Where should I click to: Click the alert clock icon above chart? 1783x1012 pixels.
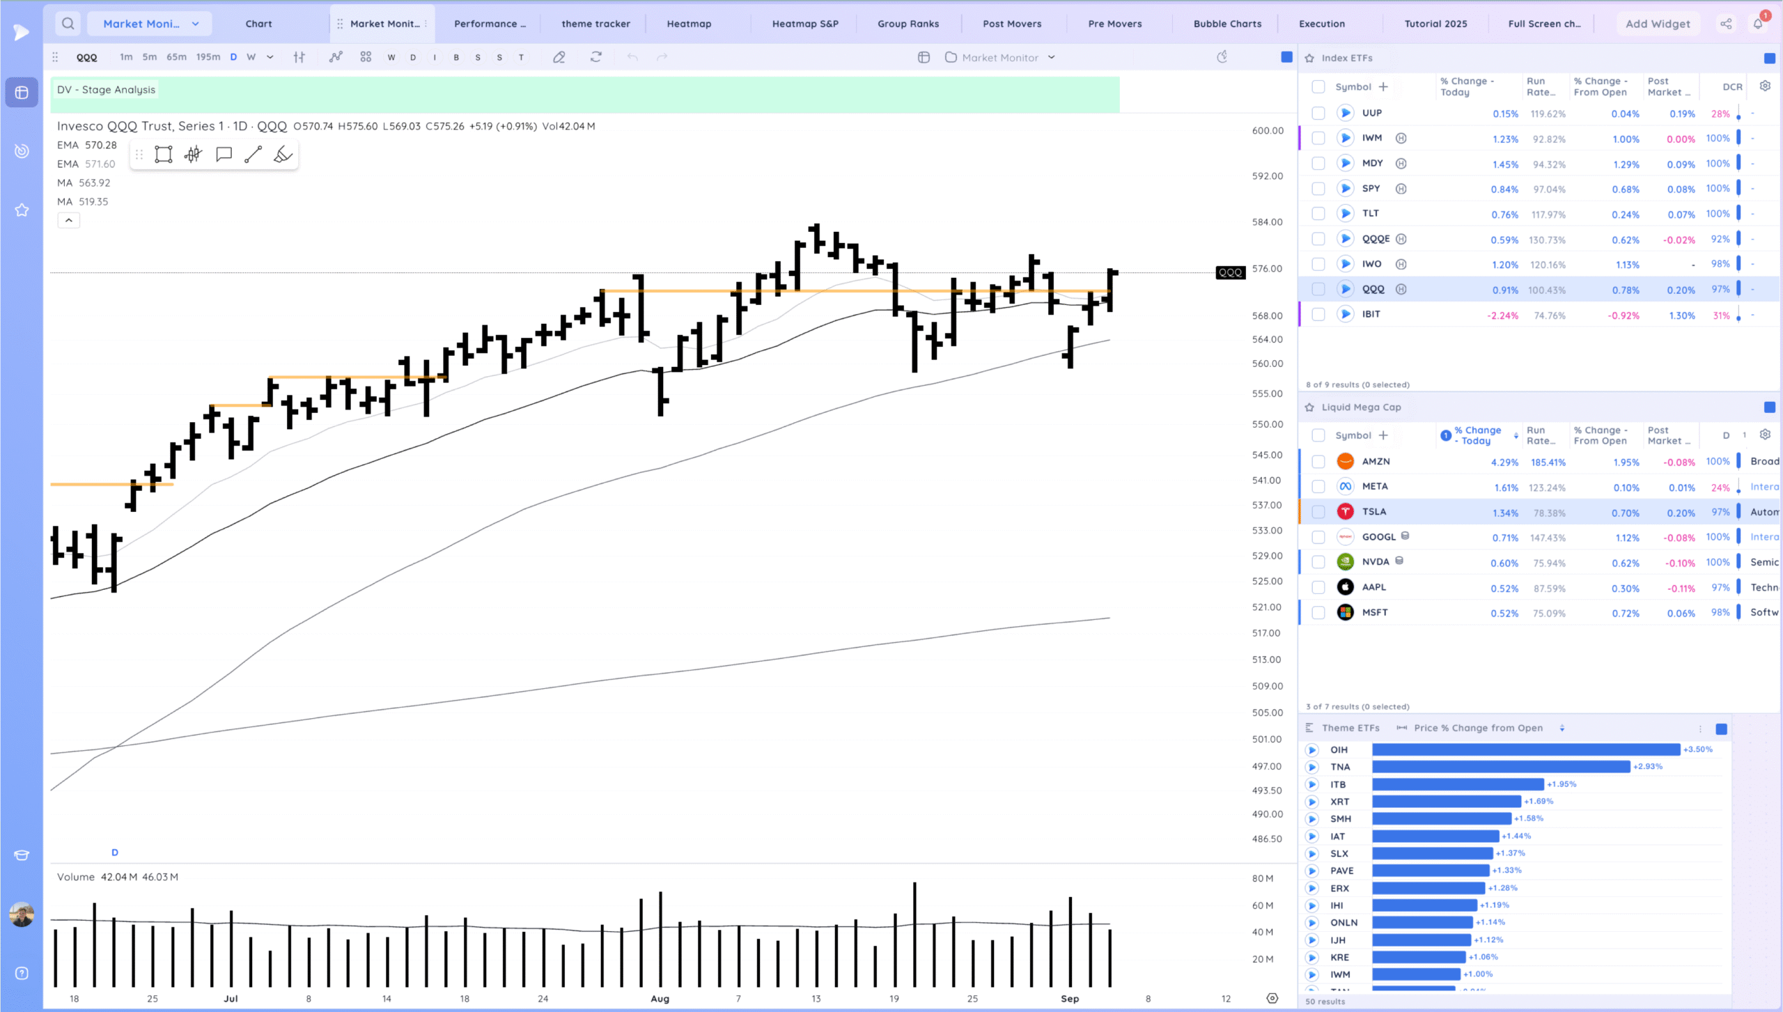[x=1222, y=57]
